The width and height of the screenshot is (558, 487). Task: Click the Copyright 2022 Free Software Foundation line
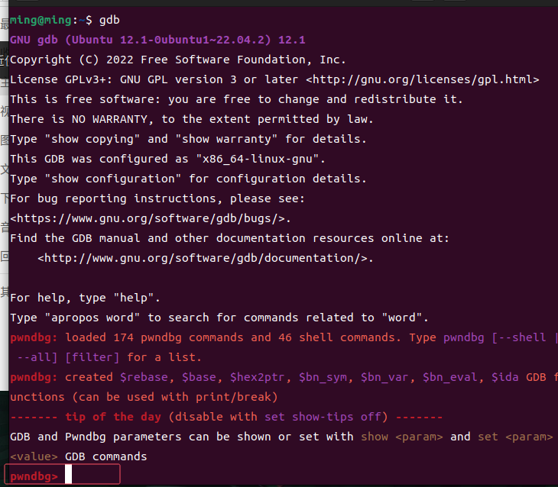(x=177, y=60)
